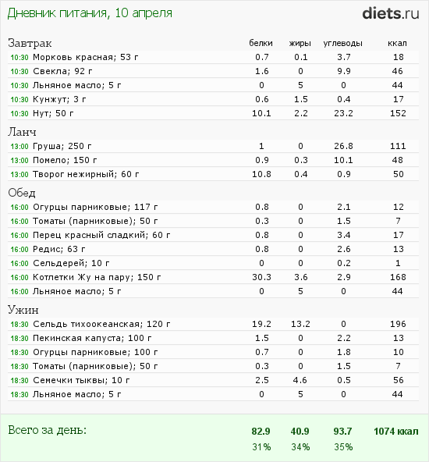Screen dimensions: 429x462
Task: Click the жиры column header
Action: click(300, 44)
